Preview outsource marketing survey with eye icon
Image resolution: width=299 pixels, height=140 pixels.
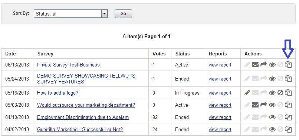272,105
